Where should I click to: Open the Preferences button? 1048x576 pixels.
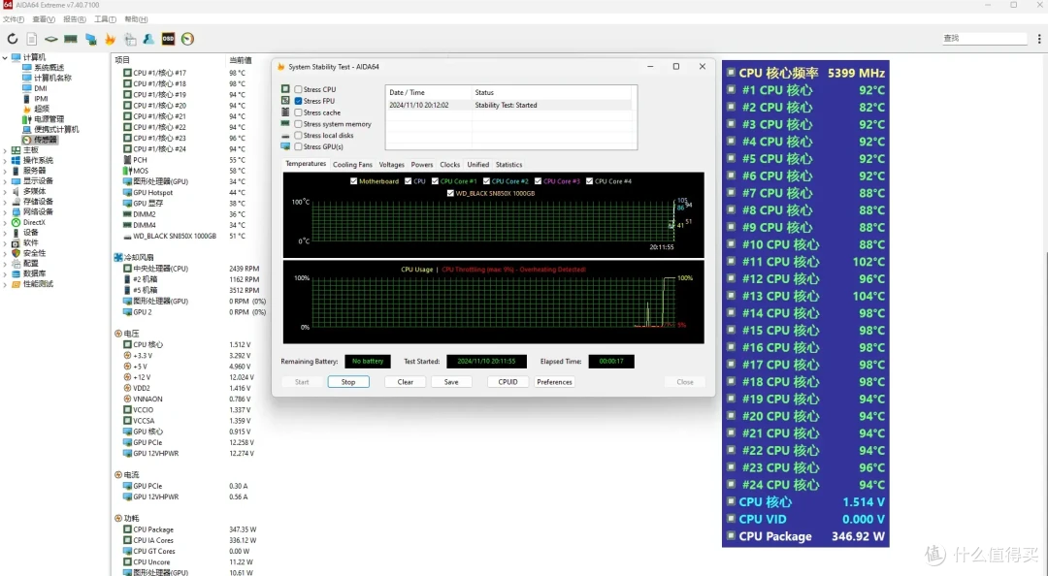point(554,382)
